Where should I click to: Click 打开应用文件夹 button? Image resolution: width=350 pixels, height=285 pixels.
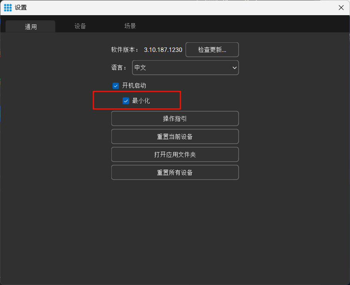coord(175,154)
